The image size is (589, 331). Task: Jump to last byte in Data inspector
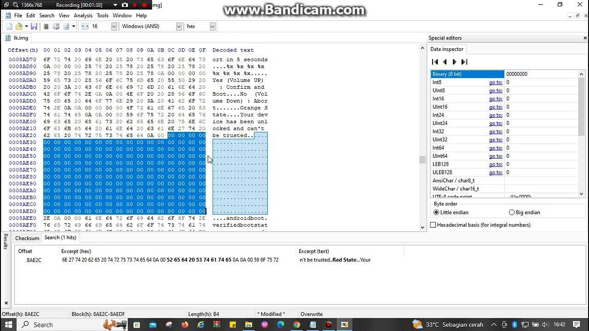(464, 62)
